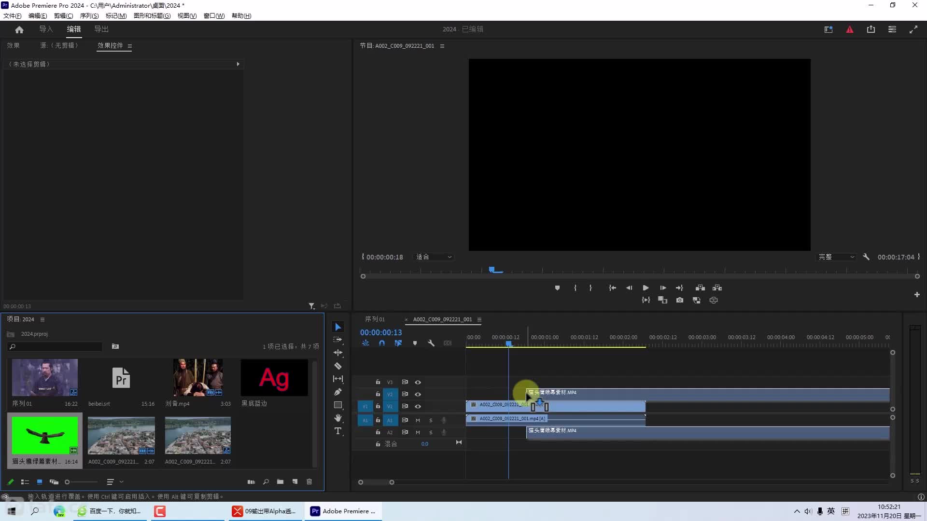
Task: Click Find magnifier icon in project panel
Action: pos(266,481)
